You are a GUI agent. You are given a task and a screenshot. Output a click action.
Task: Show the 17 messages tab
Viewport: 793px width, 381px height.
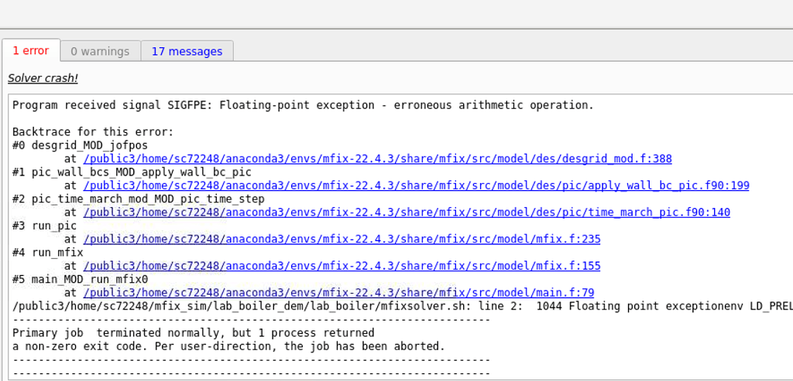[187, 52]
